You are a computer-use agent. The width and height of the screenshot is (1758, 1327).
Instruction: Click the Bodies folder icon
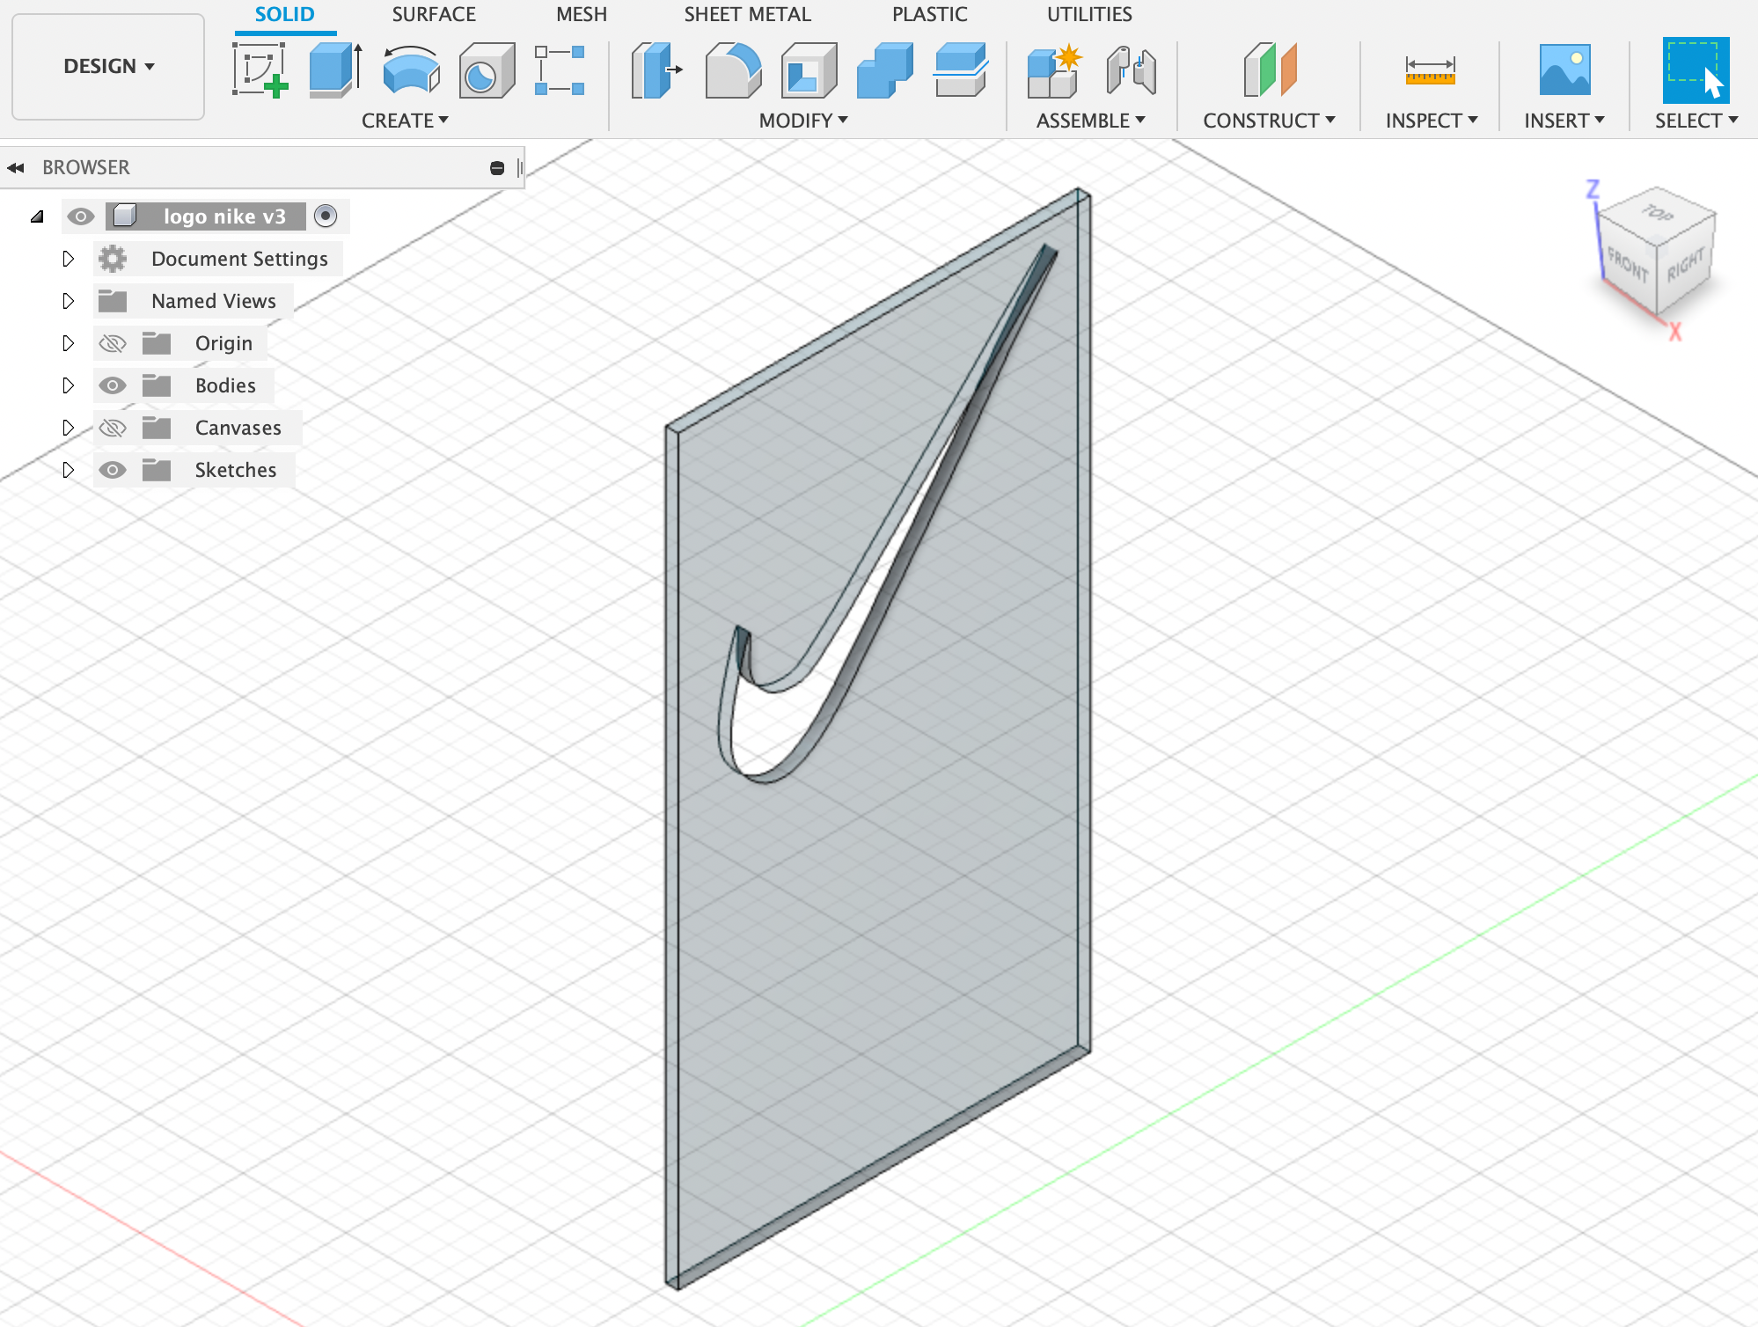point(157,385)
